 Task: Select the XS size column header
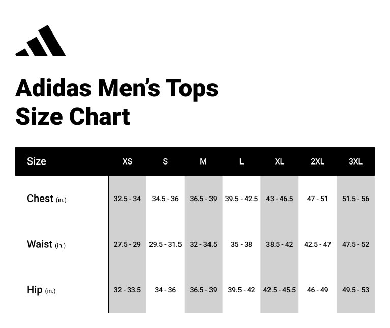pos(127,161)
